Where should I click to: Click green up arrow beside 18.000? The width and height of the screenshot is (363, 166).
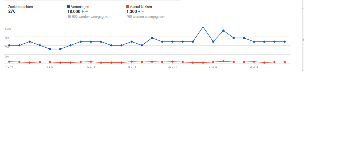click(x=82, y=12)
